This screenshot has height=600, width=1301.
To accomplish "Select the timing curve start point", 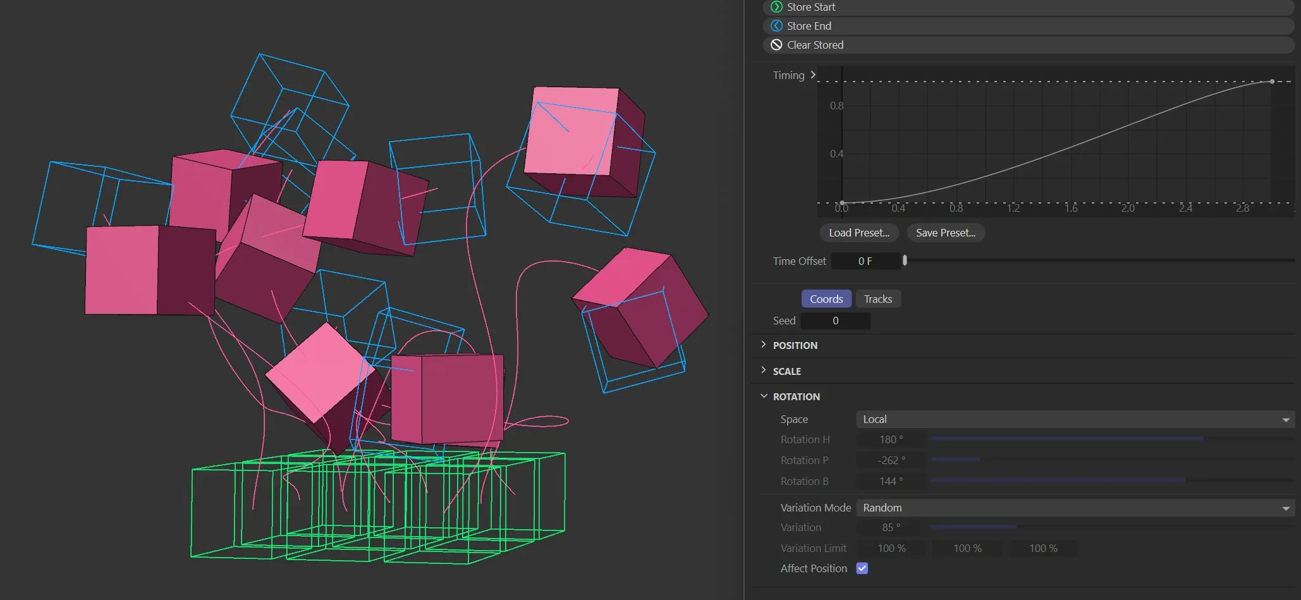I will pyautogui.click(x=841, y=203).
